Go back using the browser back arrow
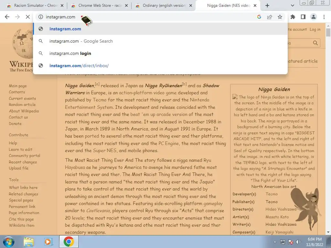The image size is (331, 248). click(x=7, y=17)
